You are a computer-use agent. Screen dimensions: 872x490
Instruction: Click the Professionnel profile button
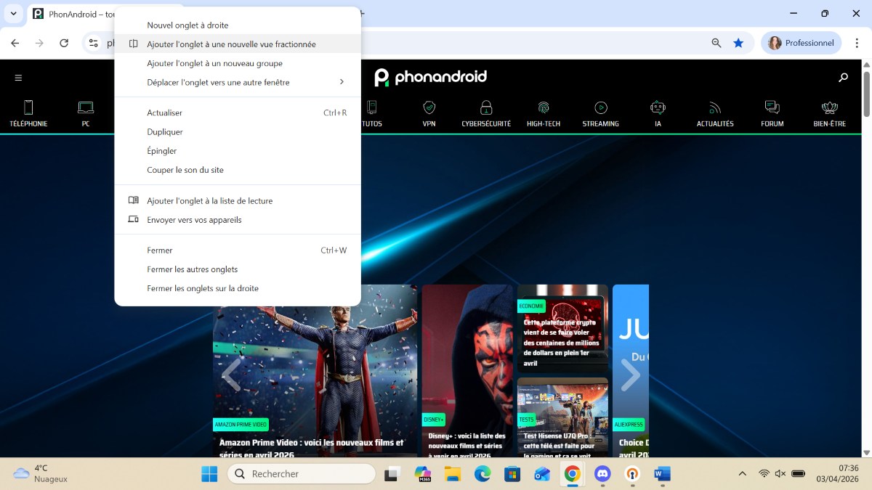coord(802,43)
